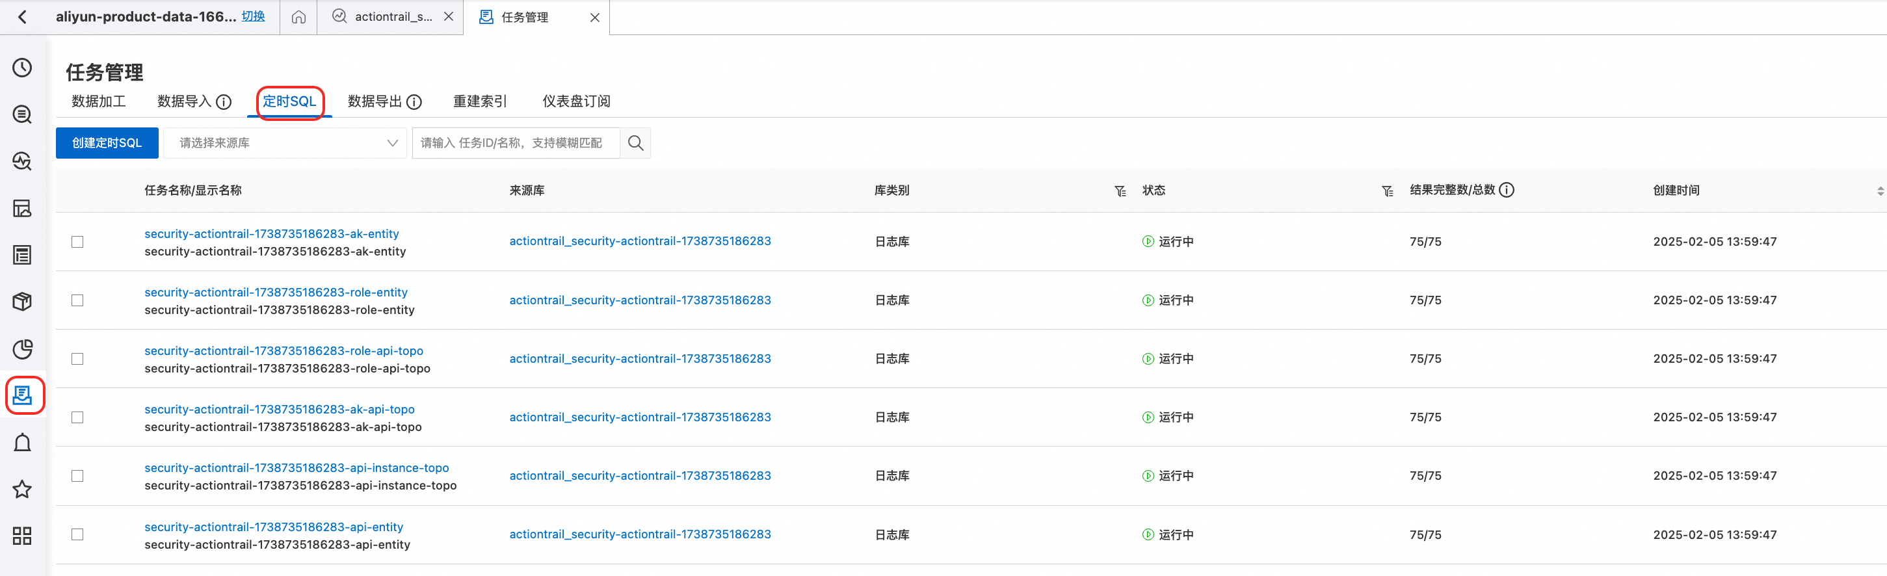
Task: Click the 切换 project switch link
Action: click(254, 16)
